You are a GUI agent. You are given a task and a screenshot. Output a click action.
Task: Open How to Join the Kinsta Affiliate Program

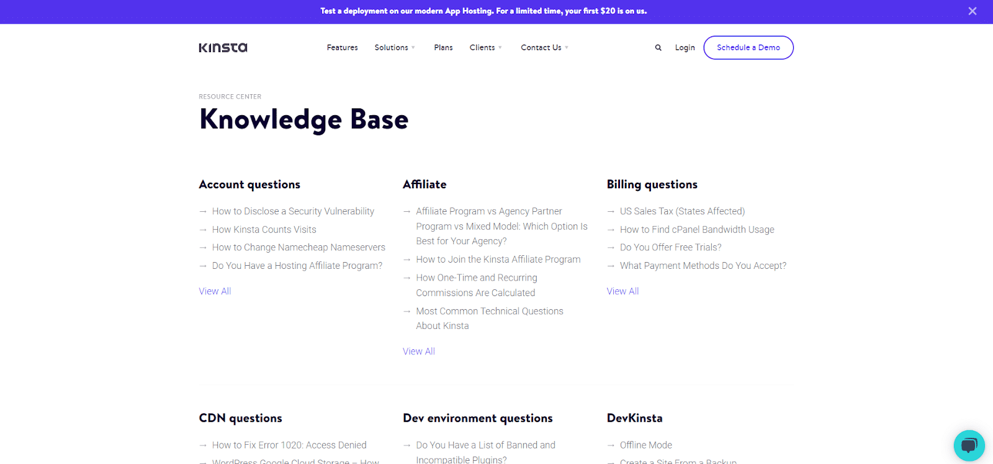point(498,260)
